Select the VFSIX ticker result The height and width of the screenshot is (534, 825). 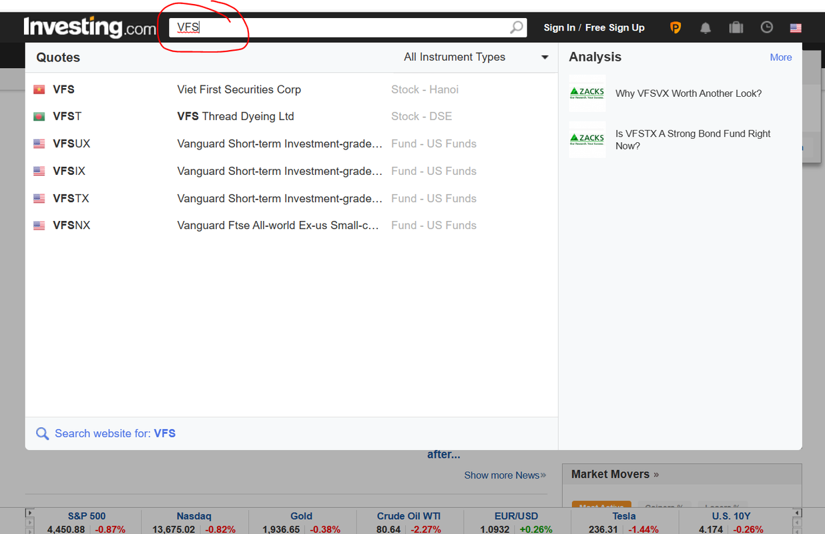click(69, 171)
